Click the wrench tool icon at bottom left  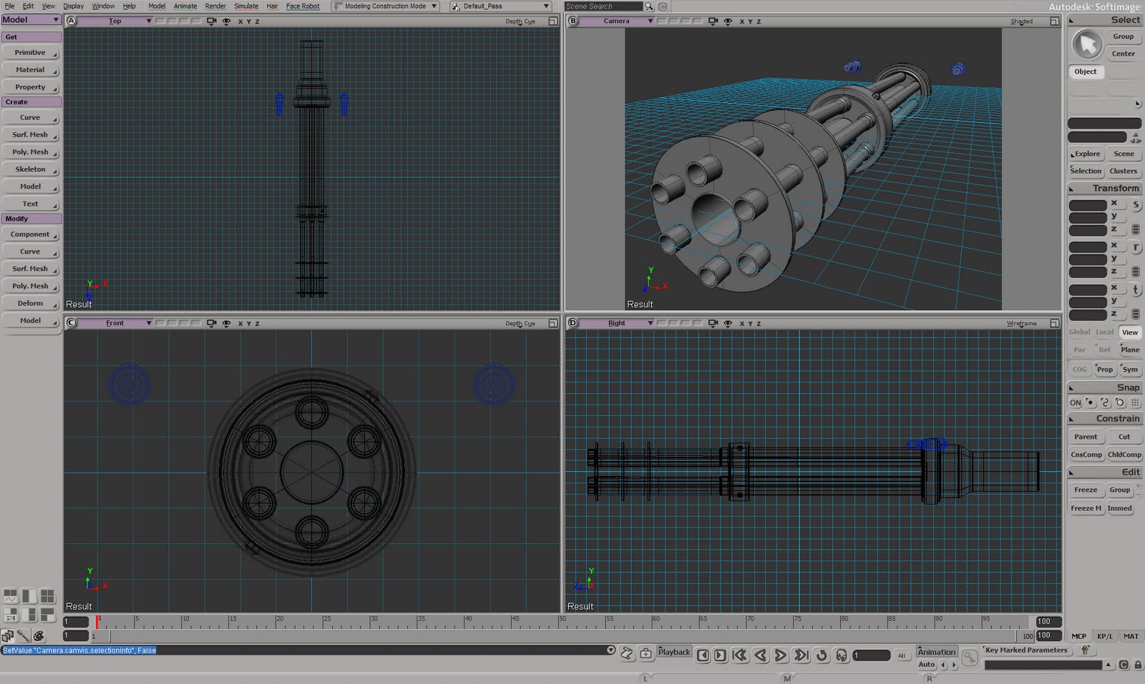pos(23,635)
